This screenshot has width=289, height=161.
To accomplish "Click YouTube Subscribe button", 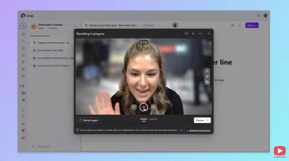I will [x=280, y=152].
